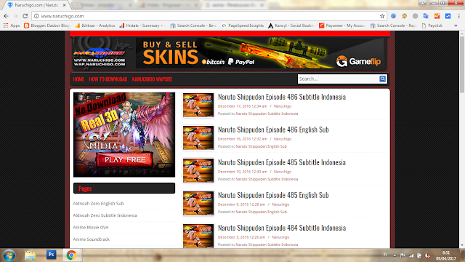
Task: Show hidden system tray icons arrow
Action: 395,255
